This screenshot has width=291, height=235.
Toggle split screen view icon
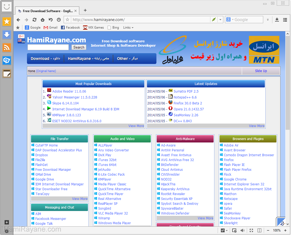(x=259, y=230)
